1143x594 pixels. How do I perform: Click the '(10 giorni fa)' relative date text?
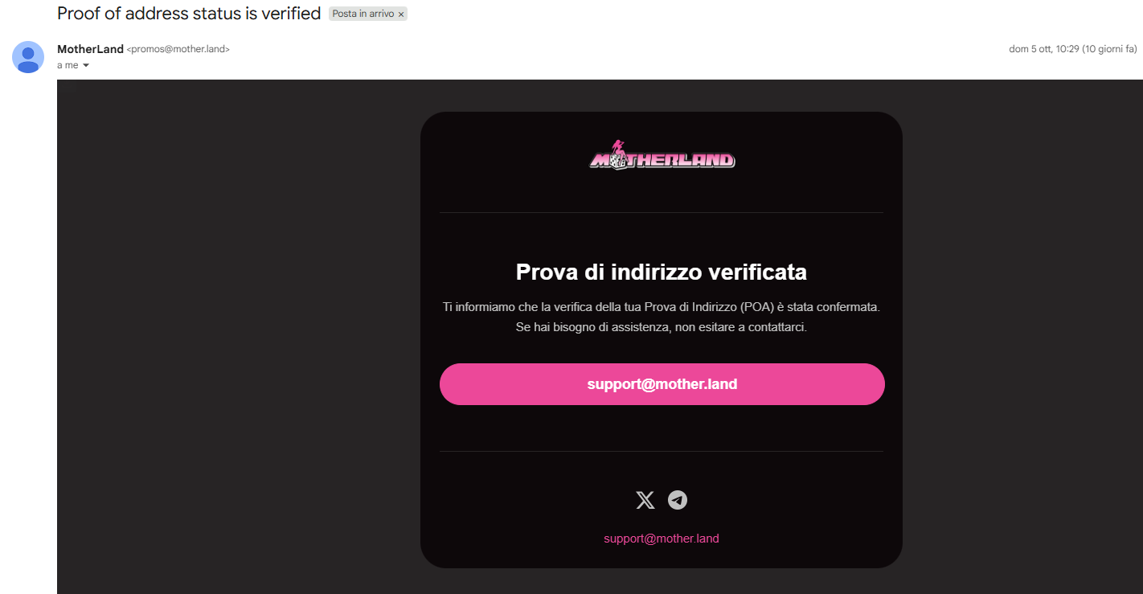point(1110,49)
